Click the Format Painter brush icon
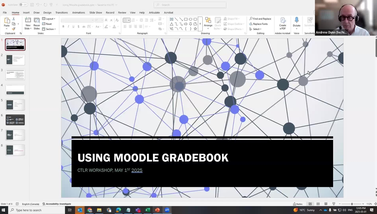Viewport: 377px width, 214px height. click(x=14, y=29)
